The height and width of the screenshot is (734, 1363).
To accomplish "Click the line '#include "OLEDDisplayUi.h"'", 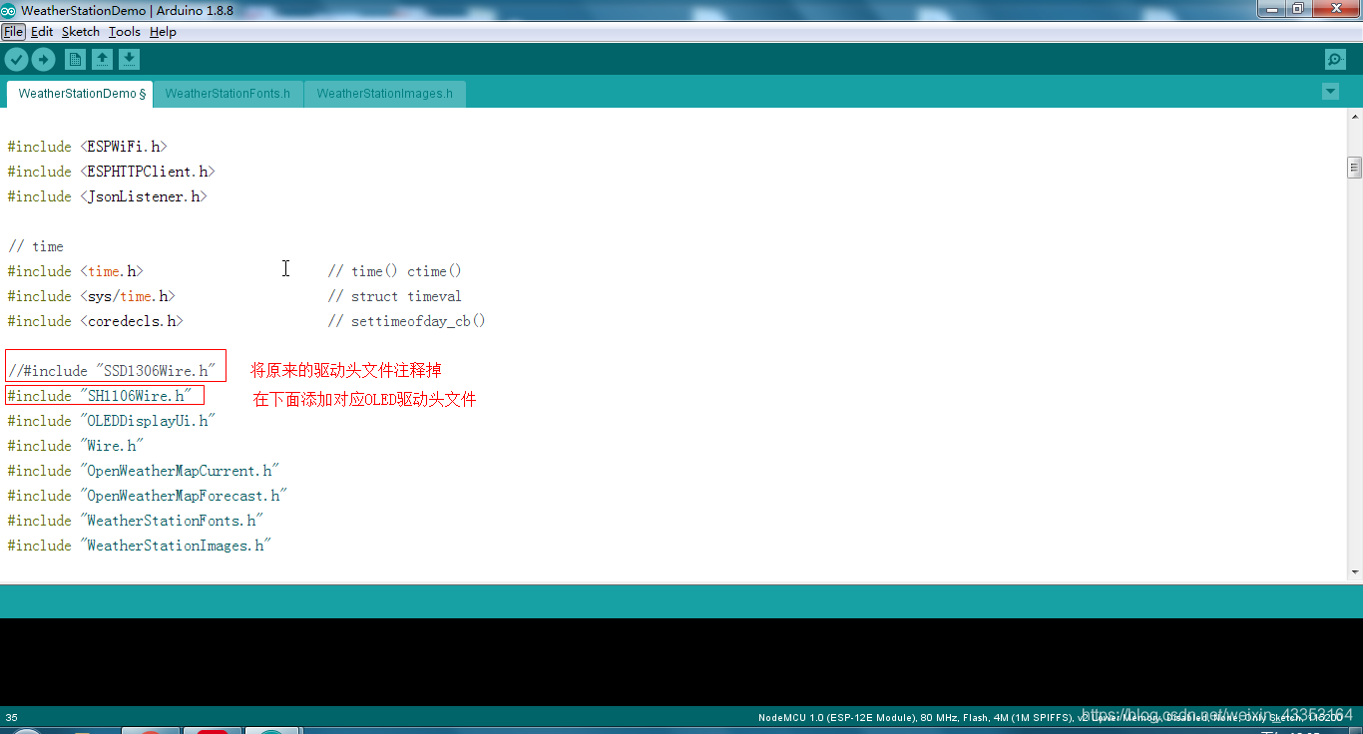I will point(111,421).
